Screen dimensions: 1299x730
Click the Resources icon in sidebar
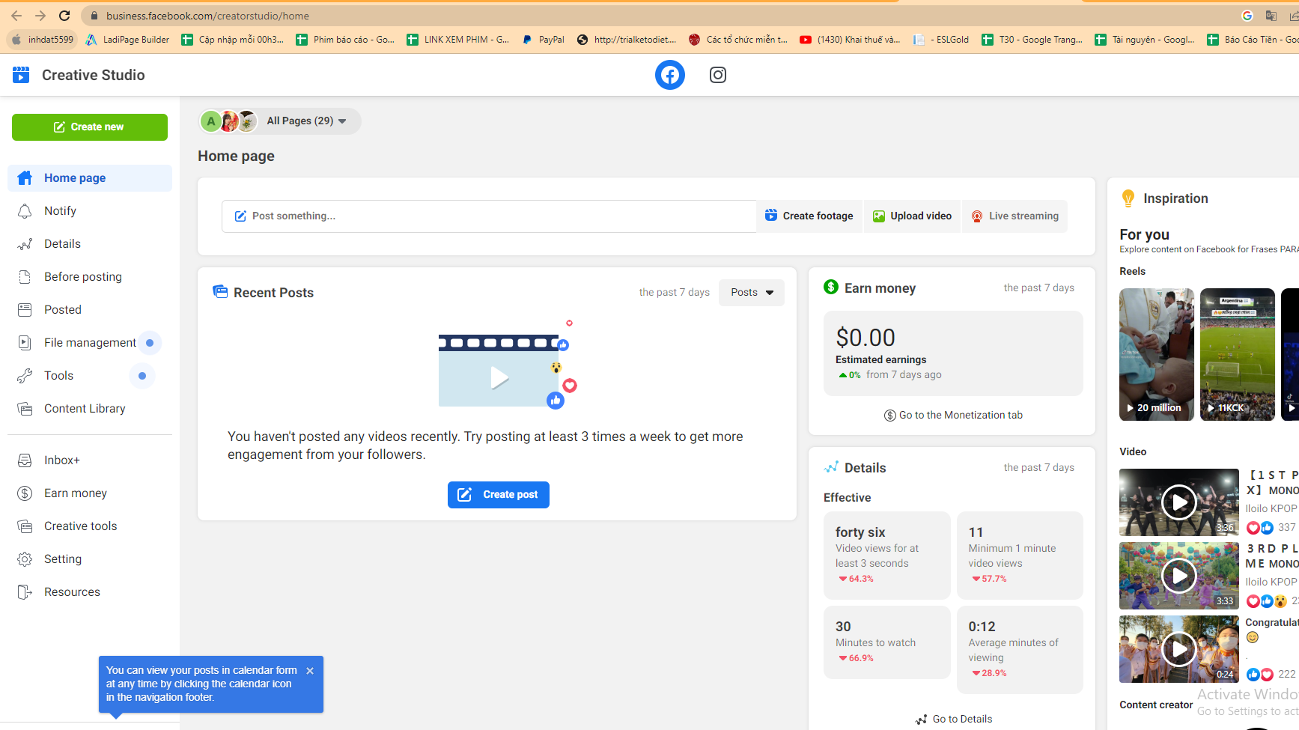click(25, 592)
